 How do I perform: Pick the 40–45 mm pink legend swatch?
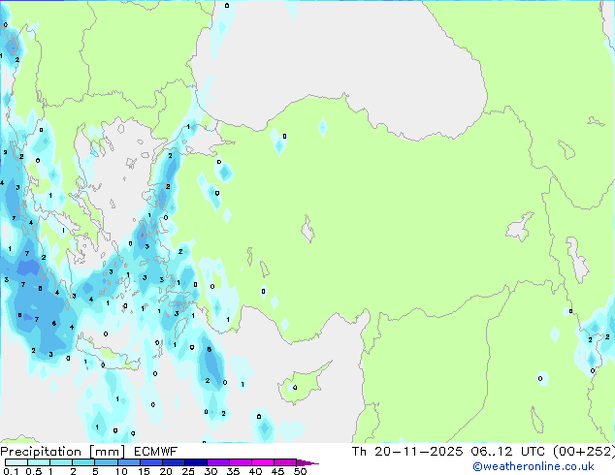[x=263, y=462]
